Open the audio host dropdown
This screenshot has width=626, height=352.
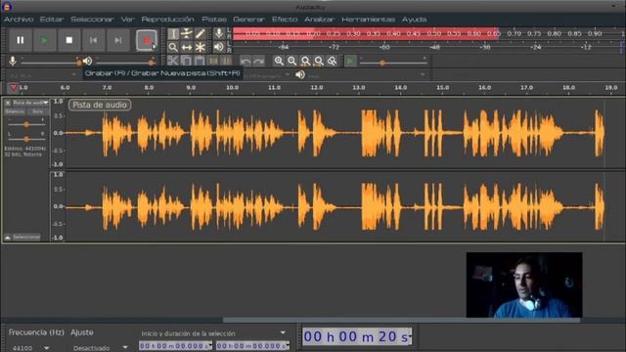pos(42,74)
